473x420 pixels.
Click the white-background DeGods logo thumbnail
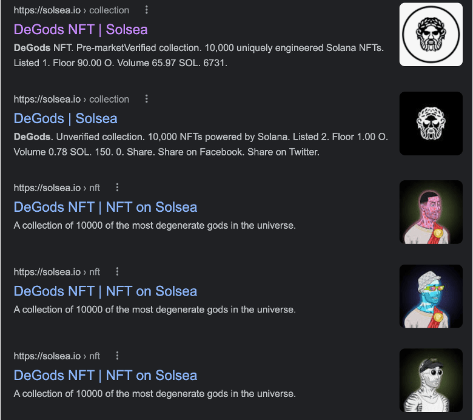point(431,35)
